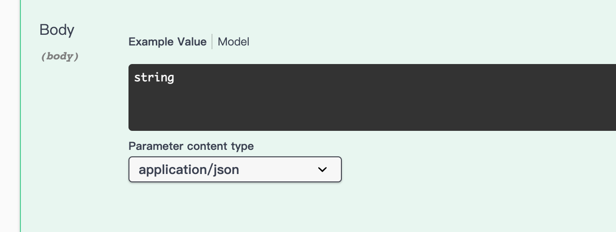Screen dimensions: 616x232
Task: Click the italic (body) parameter location label
Action: coord(60,57)
